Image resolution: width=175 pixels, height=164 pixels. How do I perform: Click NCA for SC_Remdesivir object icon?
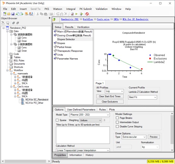pyautogui.click(x=23, y=99)
